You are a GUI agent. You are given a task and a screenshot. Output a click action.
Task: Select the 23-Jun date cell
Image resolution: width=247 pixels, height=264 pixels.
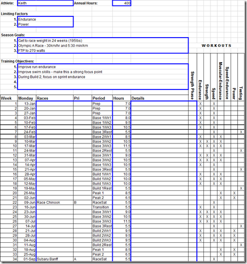point(27,212)
